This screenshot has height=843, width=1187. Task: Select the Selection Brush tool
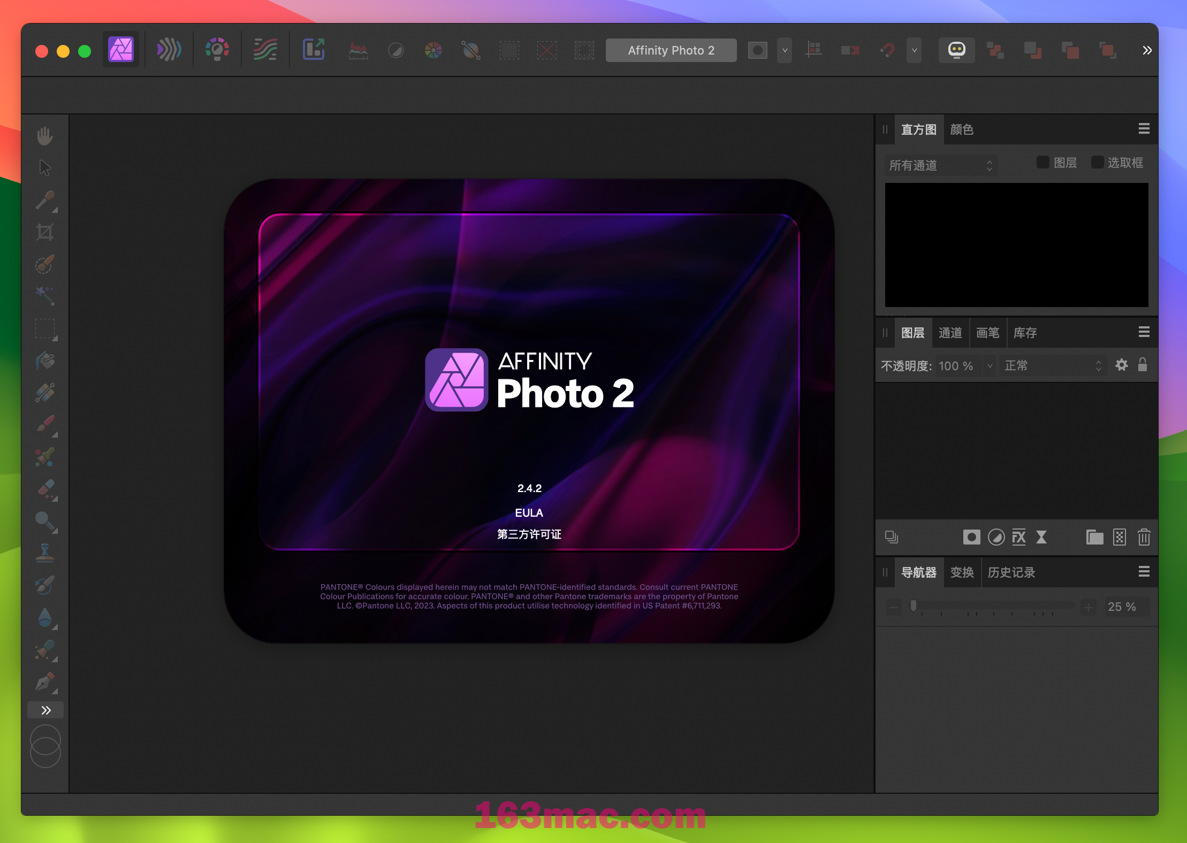click(45, 264)
